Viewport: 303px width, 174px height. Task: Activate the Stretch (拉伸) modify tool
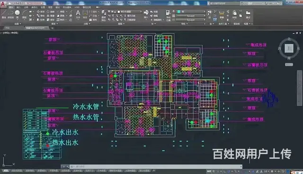pos(41,20)
